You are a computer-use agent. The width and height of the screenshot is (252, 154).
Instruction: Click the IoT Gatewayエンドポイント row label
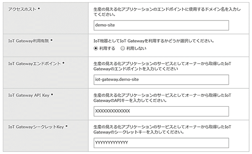(34, 64)
